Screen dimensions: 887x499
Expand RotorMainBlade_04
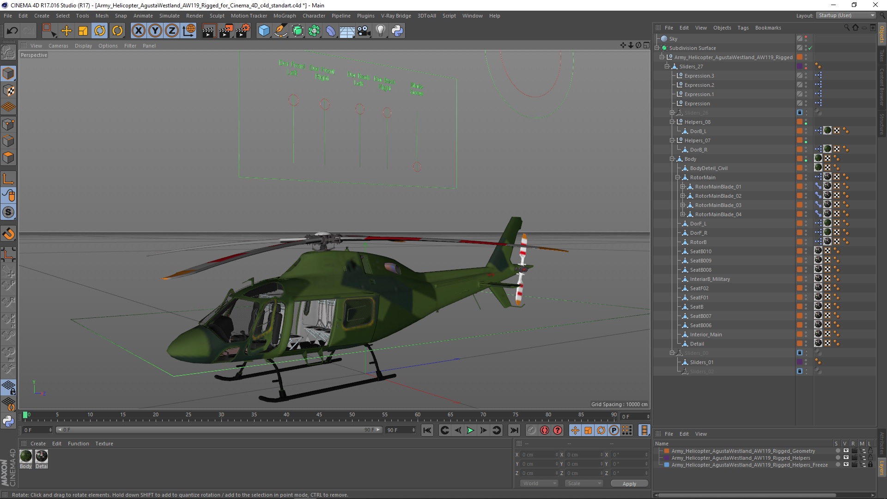coord(683,214)
